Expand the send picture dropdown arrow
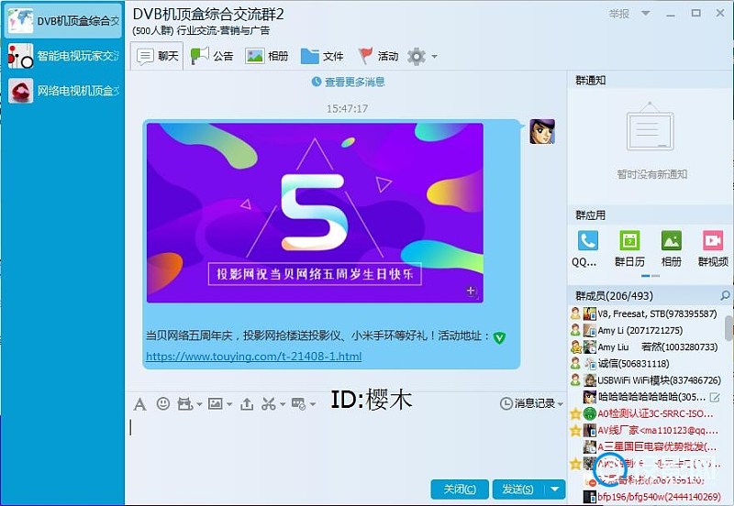Viewport: 734px width, 506px height. tap(228, 404)
